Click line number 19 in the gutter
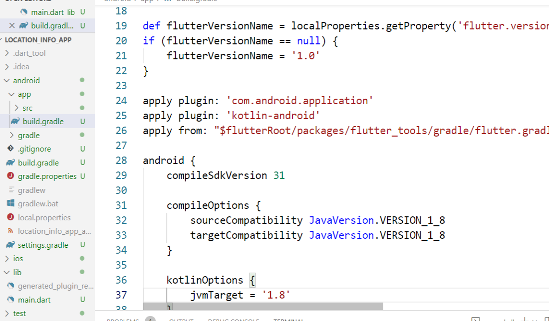549x321 pixels. 121,26
